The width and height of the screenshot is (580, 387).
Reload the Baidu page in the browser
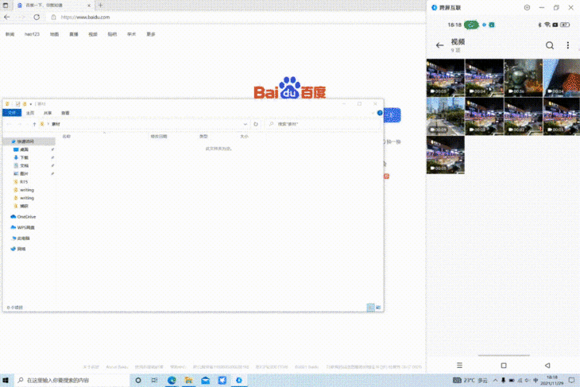tap(37, 17)
